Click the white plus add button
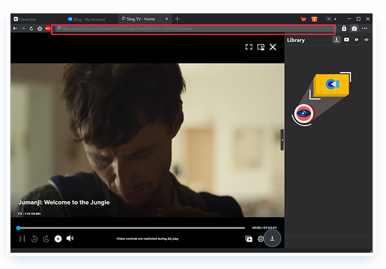Viewport: 386px width, 269px height. 58,239
